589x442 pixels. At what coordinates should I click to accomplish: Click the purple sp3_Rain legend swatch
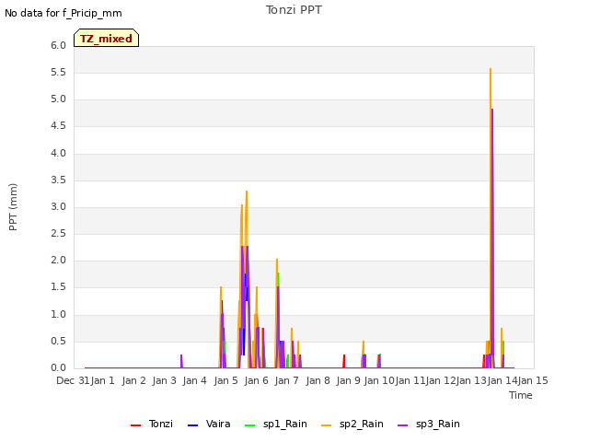403,425
